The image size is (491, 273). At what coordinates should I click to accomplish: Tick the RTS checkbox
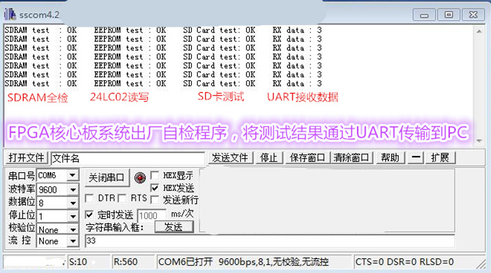[x=122, y=198]
